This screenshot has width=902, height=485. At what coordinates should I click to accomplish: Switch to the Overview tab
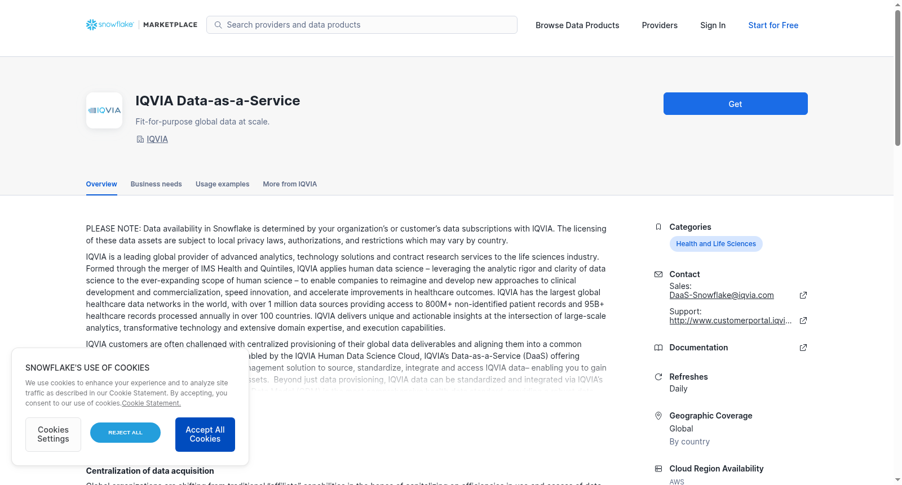click(101, 184)
